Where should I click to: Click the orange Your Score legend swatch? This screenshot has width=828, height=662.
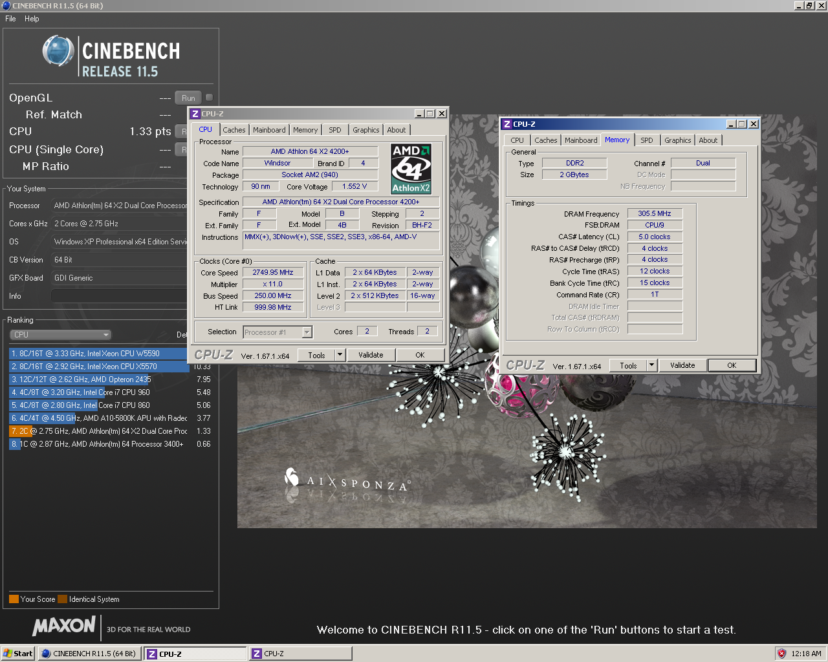pyautogui.click(x=14, y=599)
